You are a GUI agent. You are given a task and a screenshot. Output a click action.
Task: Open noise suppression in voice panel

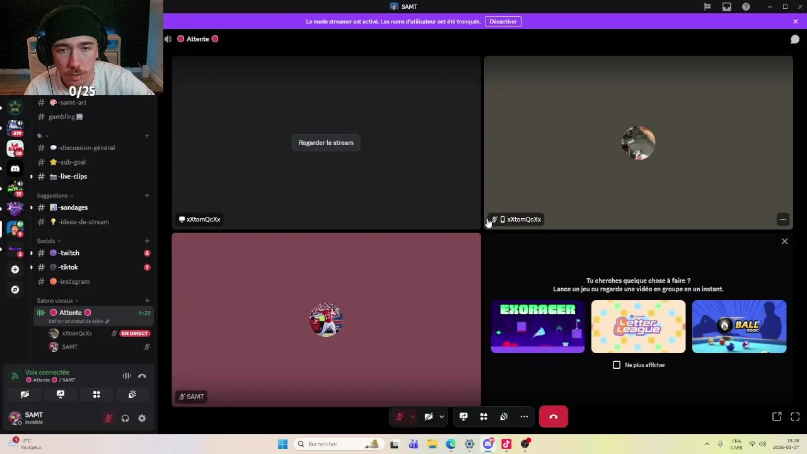tap(127, 376)
